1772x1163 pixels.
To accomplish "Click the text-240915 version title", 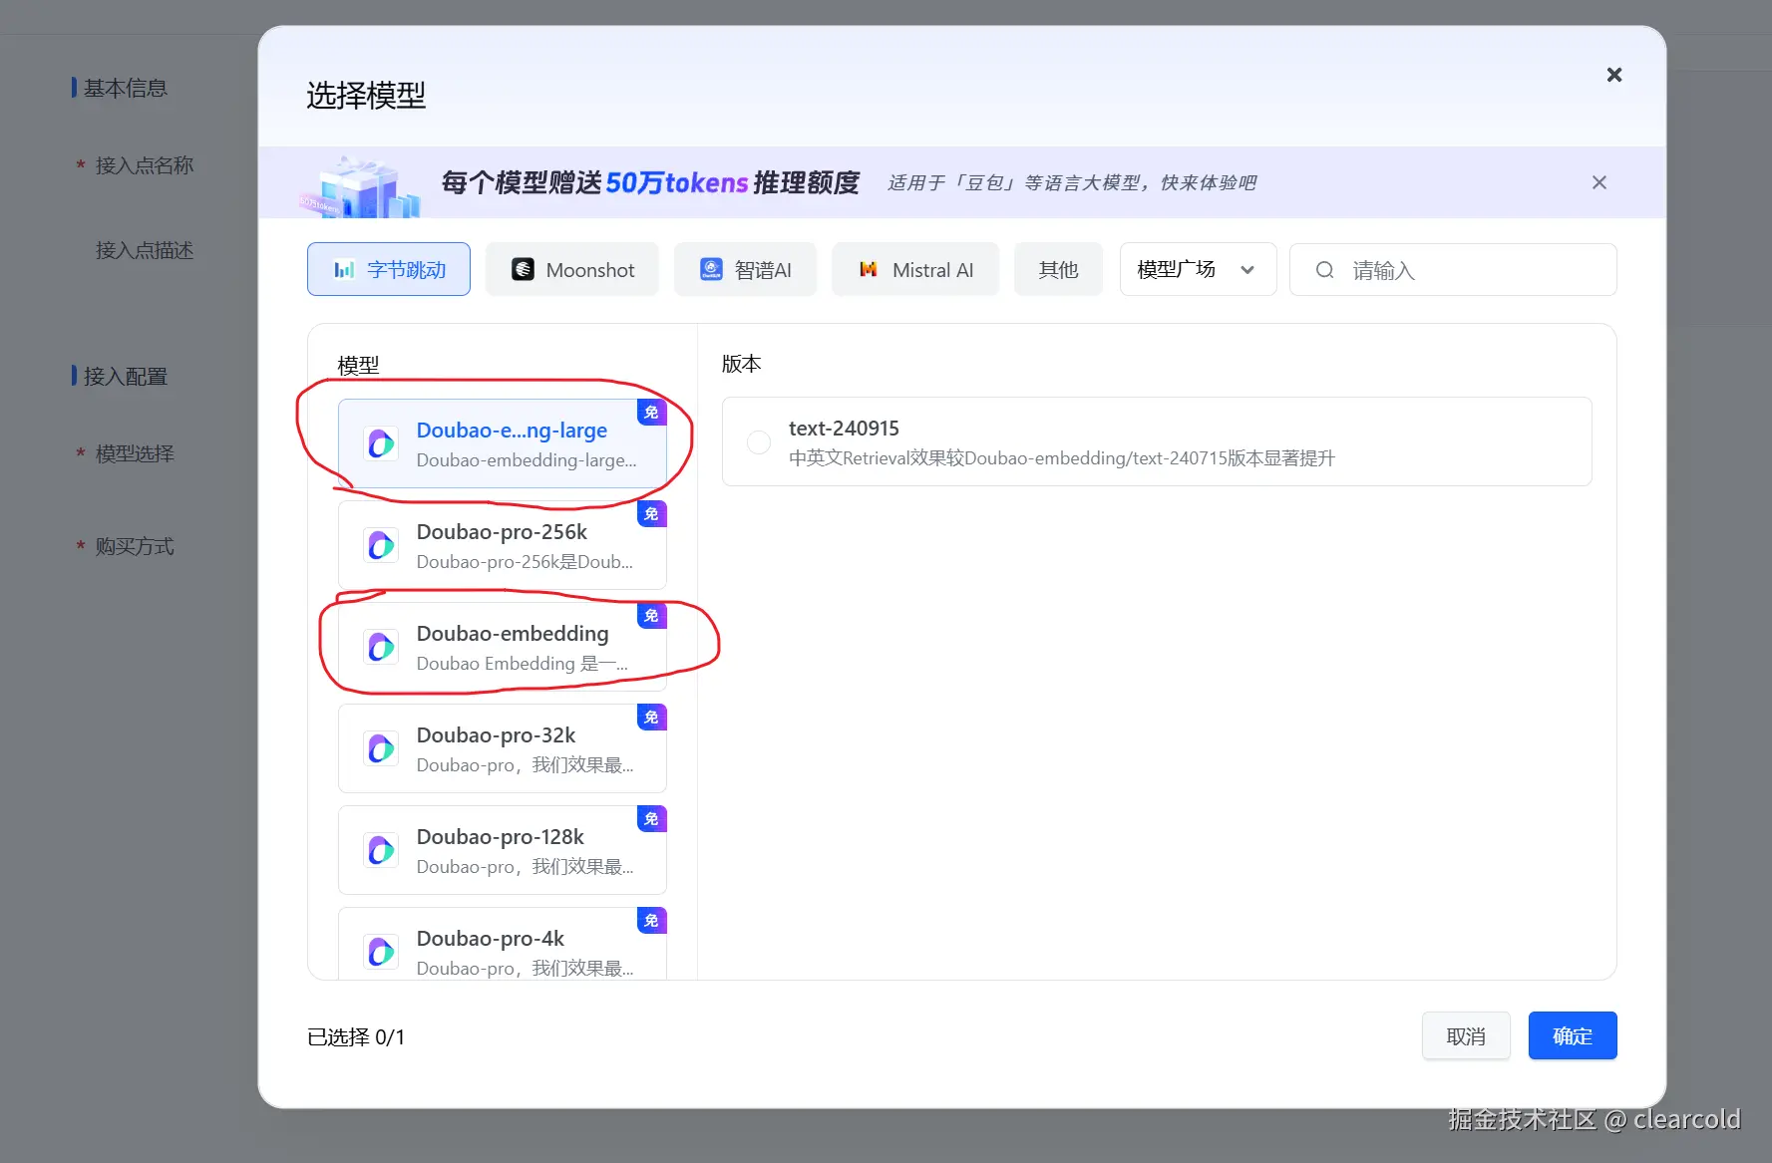I will click(x=844, y=429).
